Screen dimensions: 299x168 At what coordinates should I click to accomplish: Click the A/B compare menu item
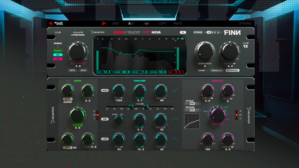pyautogui.click(x=131, y=23)
